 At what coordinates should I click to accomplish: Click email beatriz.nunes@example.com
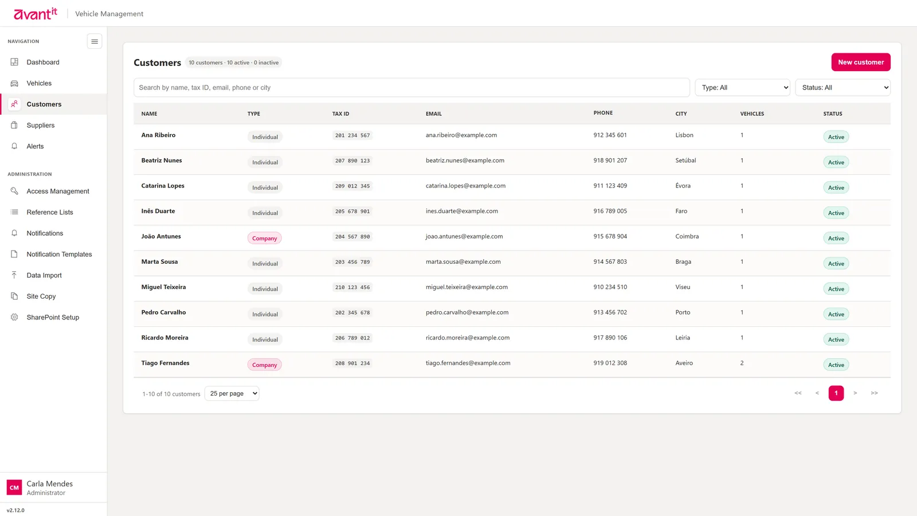465,161
